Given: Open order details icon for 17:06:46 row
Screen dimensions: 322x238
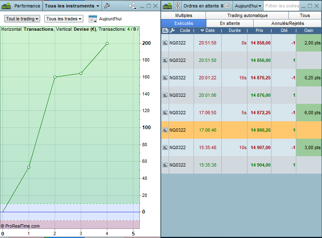Looking at the screenshot, I should [165, 130].
